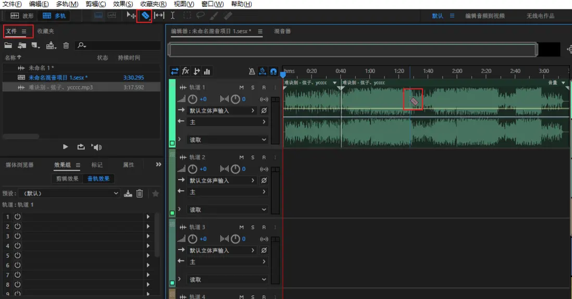Expand effects slot 1 arrow menu
The width and height of the screenshot is (572, 299).
pyautogui.click(x=148, y=217)
